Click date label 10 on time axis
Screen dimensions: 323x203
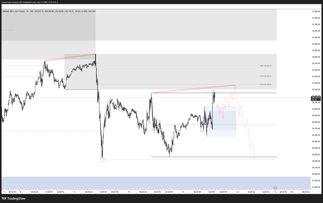(x=129, y=192)
